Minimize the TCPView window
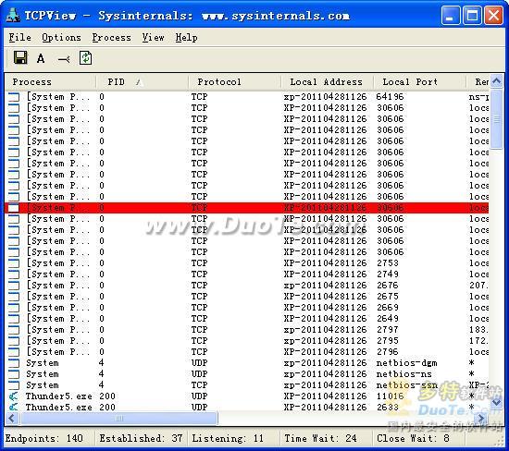The height and width of the screenshot is (451, 509). (451, 15)
